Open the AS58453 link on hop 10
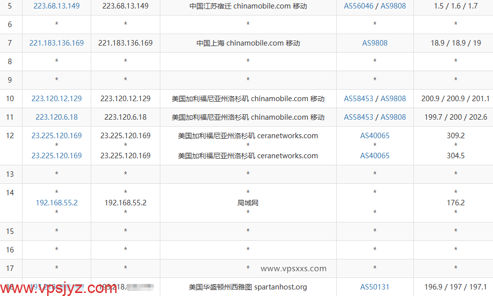Screen dimensions: 493x296 pos(359,98)
